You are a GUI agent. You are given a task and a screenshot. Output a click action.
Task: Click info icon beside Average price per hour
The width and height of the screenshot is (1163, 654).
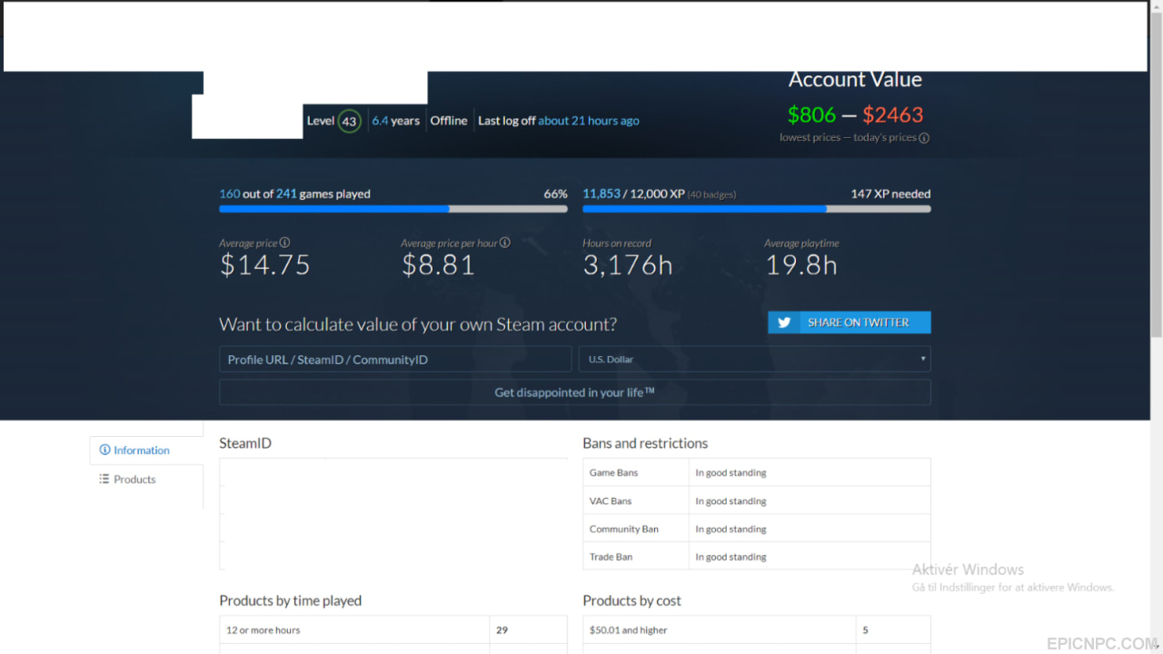coord(504,243)
